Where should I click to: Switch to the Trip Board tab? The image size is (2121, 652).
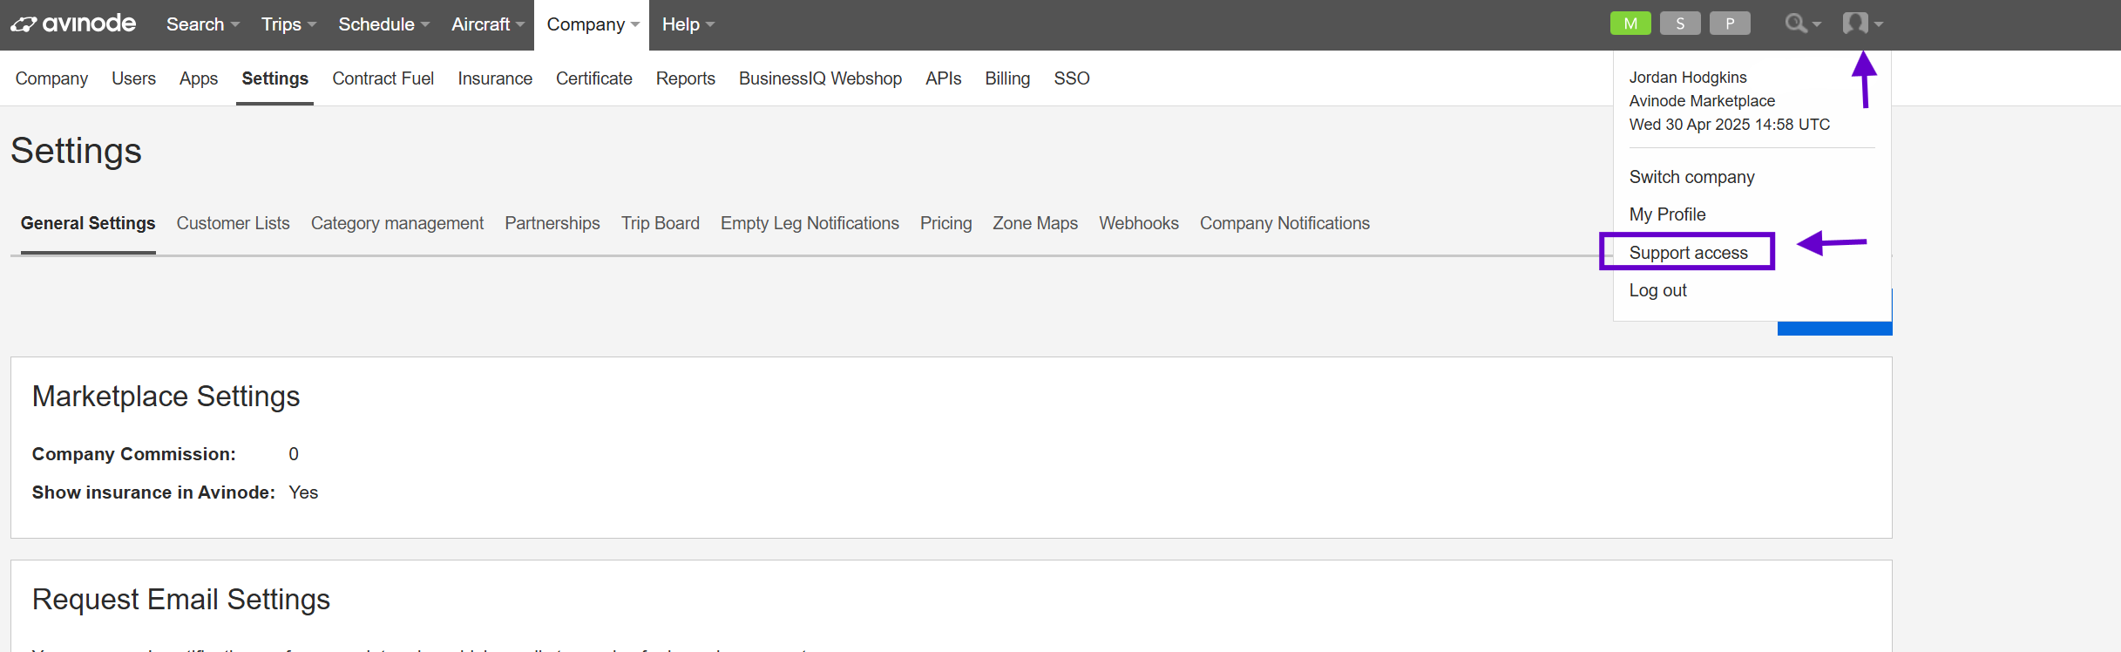click(x=661, y=223)
